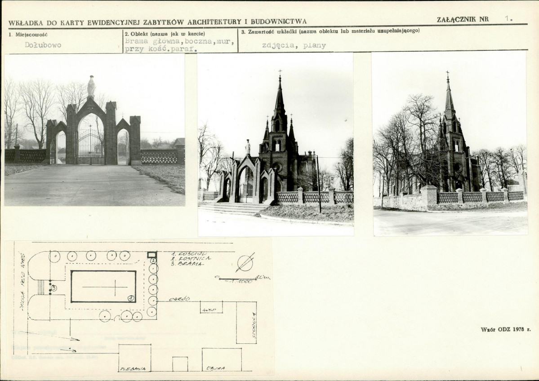Click the form header title WKŁADKA DO KARTY
The image size is (539, 381).
pos(157,22)
